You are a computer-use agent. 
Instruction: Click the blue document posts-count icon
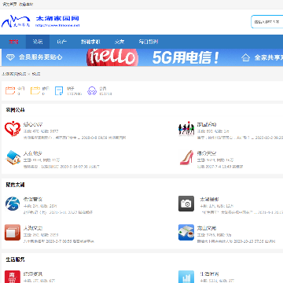pyautogui.click(x=59, y=91)
